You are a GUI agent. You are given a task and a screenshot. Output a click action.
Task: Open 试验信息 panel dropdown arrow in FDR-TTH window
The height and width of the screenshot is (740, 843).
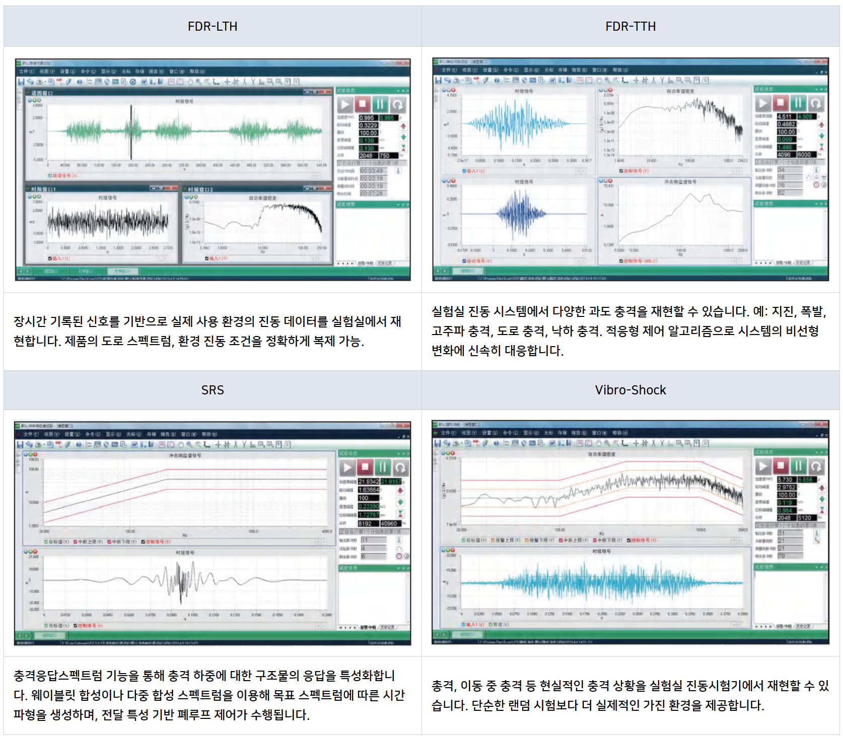coord(816,204)
